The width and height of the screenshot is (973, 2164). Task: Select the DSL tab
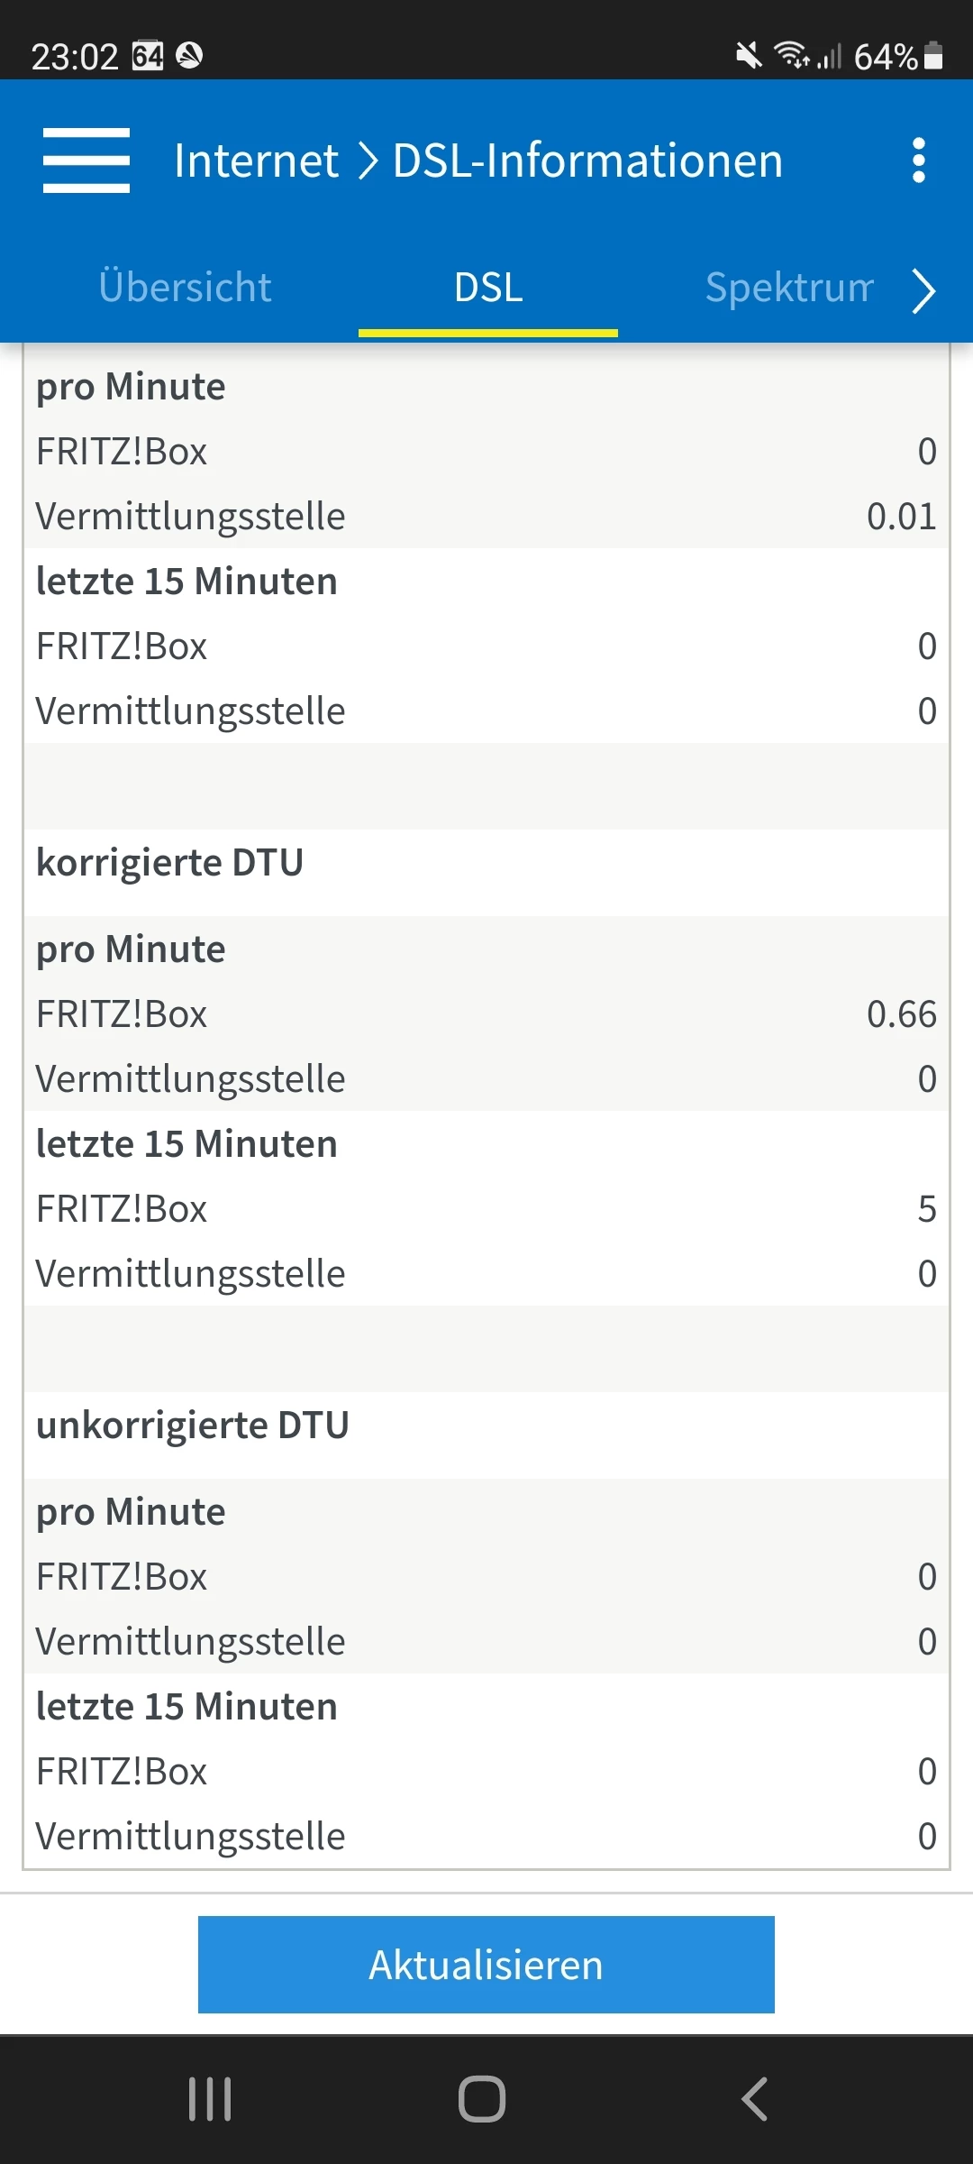click(488, 289)
